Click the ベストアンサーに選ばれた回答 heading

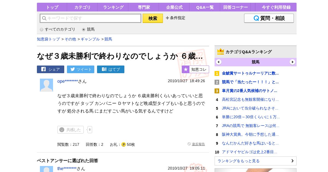coord(68,161)
